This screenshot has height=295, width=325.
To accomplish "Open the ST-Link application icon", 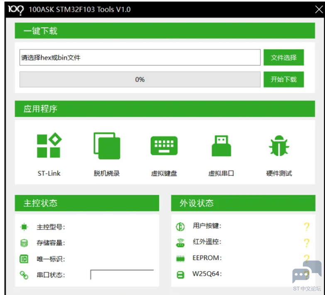I will point(49,146).
